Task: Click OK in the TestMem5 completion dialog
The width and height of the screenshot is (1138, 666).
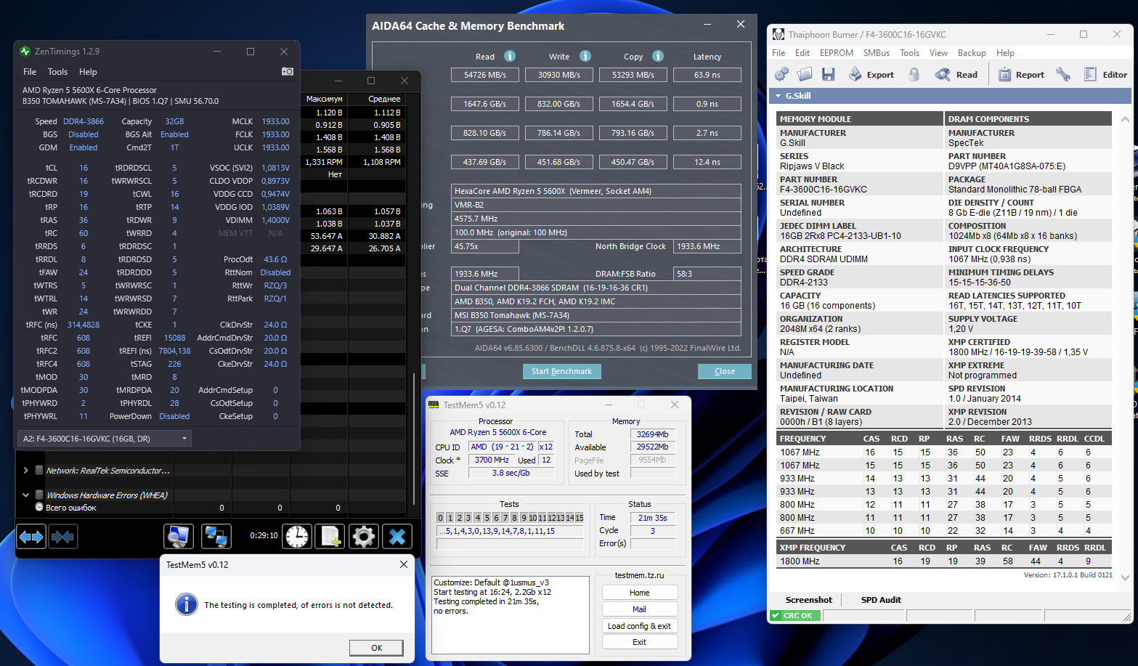Action: [x=376, y=648]
